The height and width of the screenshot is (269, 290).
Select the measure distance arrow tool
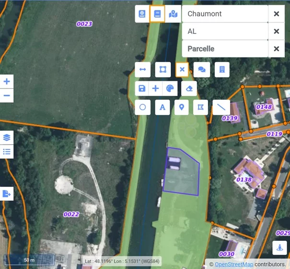coord(142,69)
